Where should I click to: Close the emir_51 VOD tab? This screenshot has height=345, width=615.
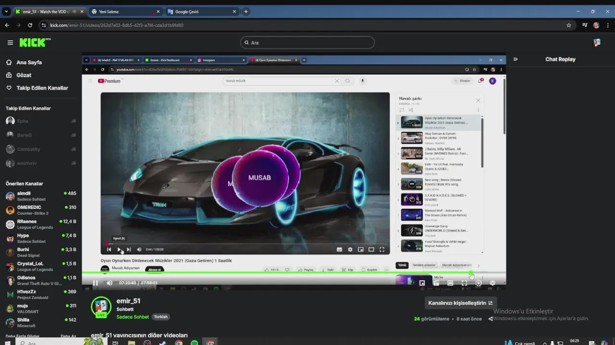pyautogui.click(x=82, y=11)
